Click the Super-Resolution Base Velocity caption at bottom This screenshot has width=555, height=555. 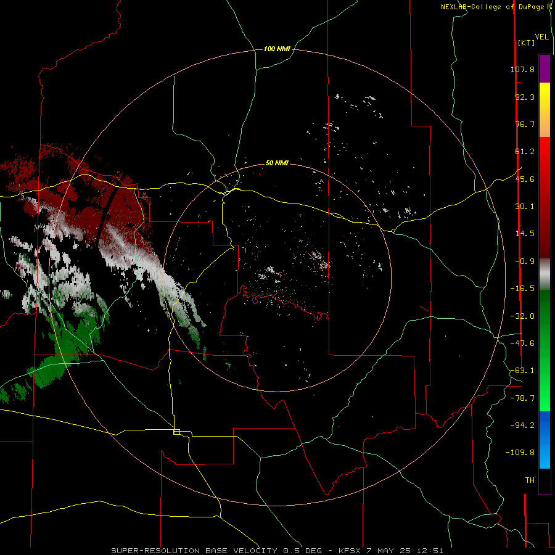point(277,551)
